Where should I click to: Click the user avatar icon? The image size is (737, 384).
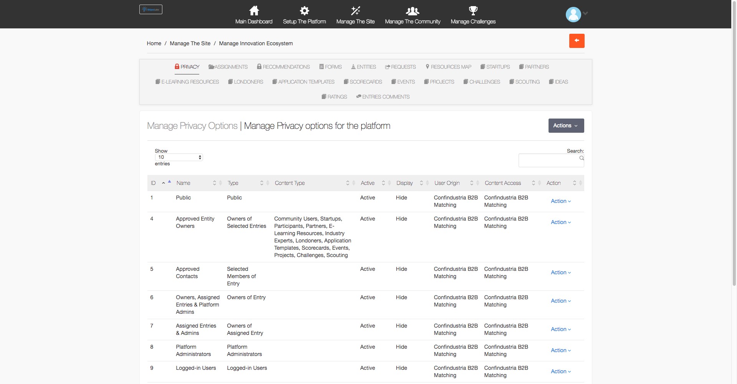click(573, 15)
